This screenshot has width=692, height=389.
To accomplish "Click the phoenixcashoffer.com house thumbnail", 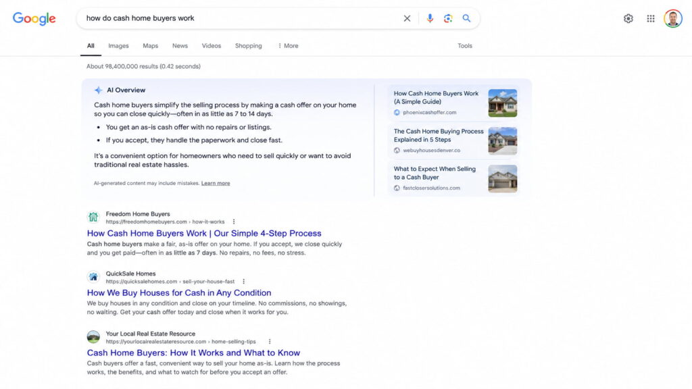I will point(503,103).
